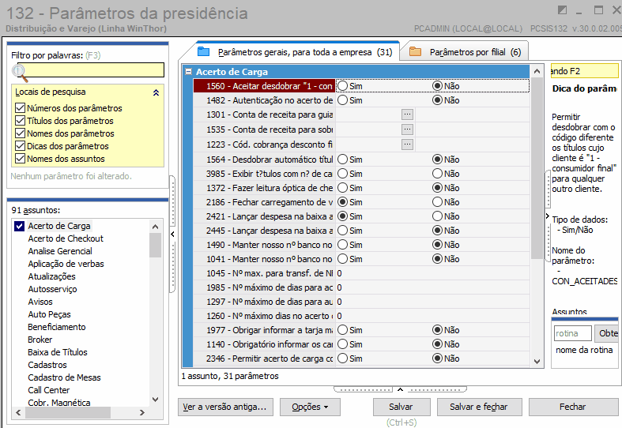Toggle Nomes dos parâmetros checkbox
This screenshot has width=622, height=428.
[21, 133]
